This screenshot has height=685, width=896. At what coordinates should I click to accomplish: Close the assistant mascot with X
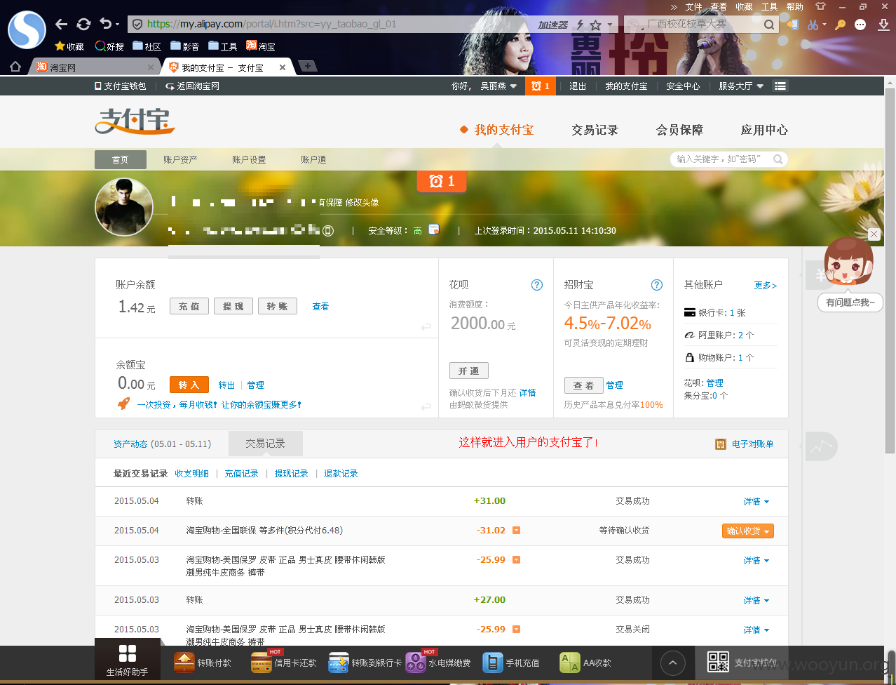tap(874, 234)
